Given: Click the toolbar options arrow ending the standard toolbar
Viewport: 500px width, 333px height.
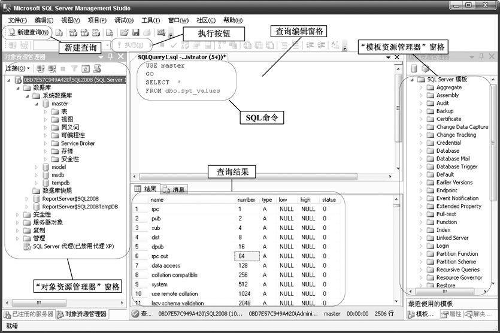Looking at the screenshot, I should (171, 34).
